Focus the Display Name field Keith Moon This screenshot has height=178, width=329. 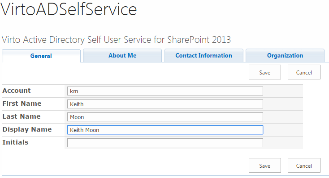(165, 130)
